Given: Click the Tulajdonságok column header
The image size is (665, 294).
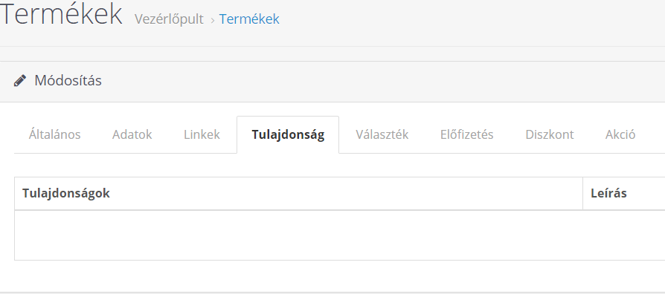Looking at the screenshot, I should pos(298,193).
